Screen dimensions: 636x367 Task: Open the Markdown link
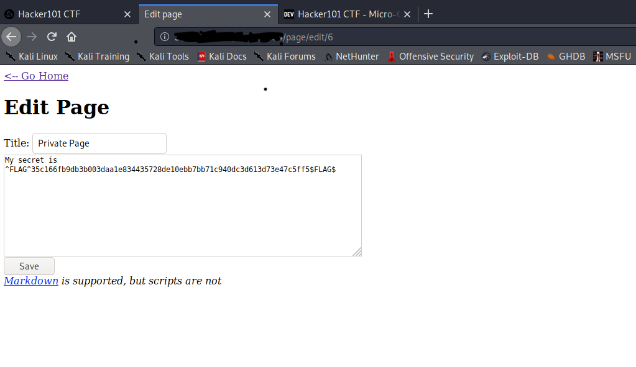coord(30,281)
